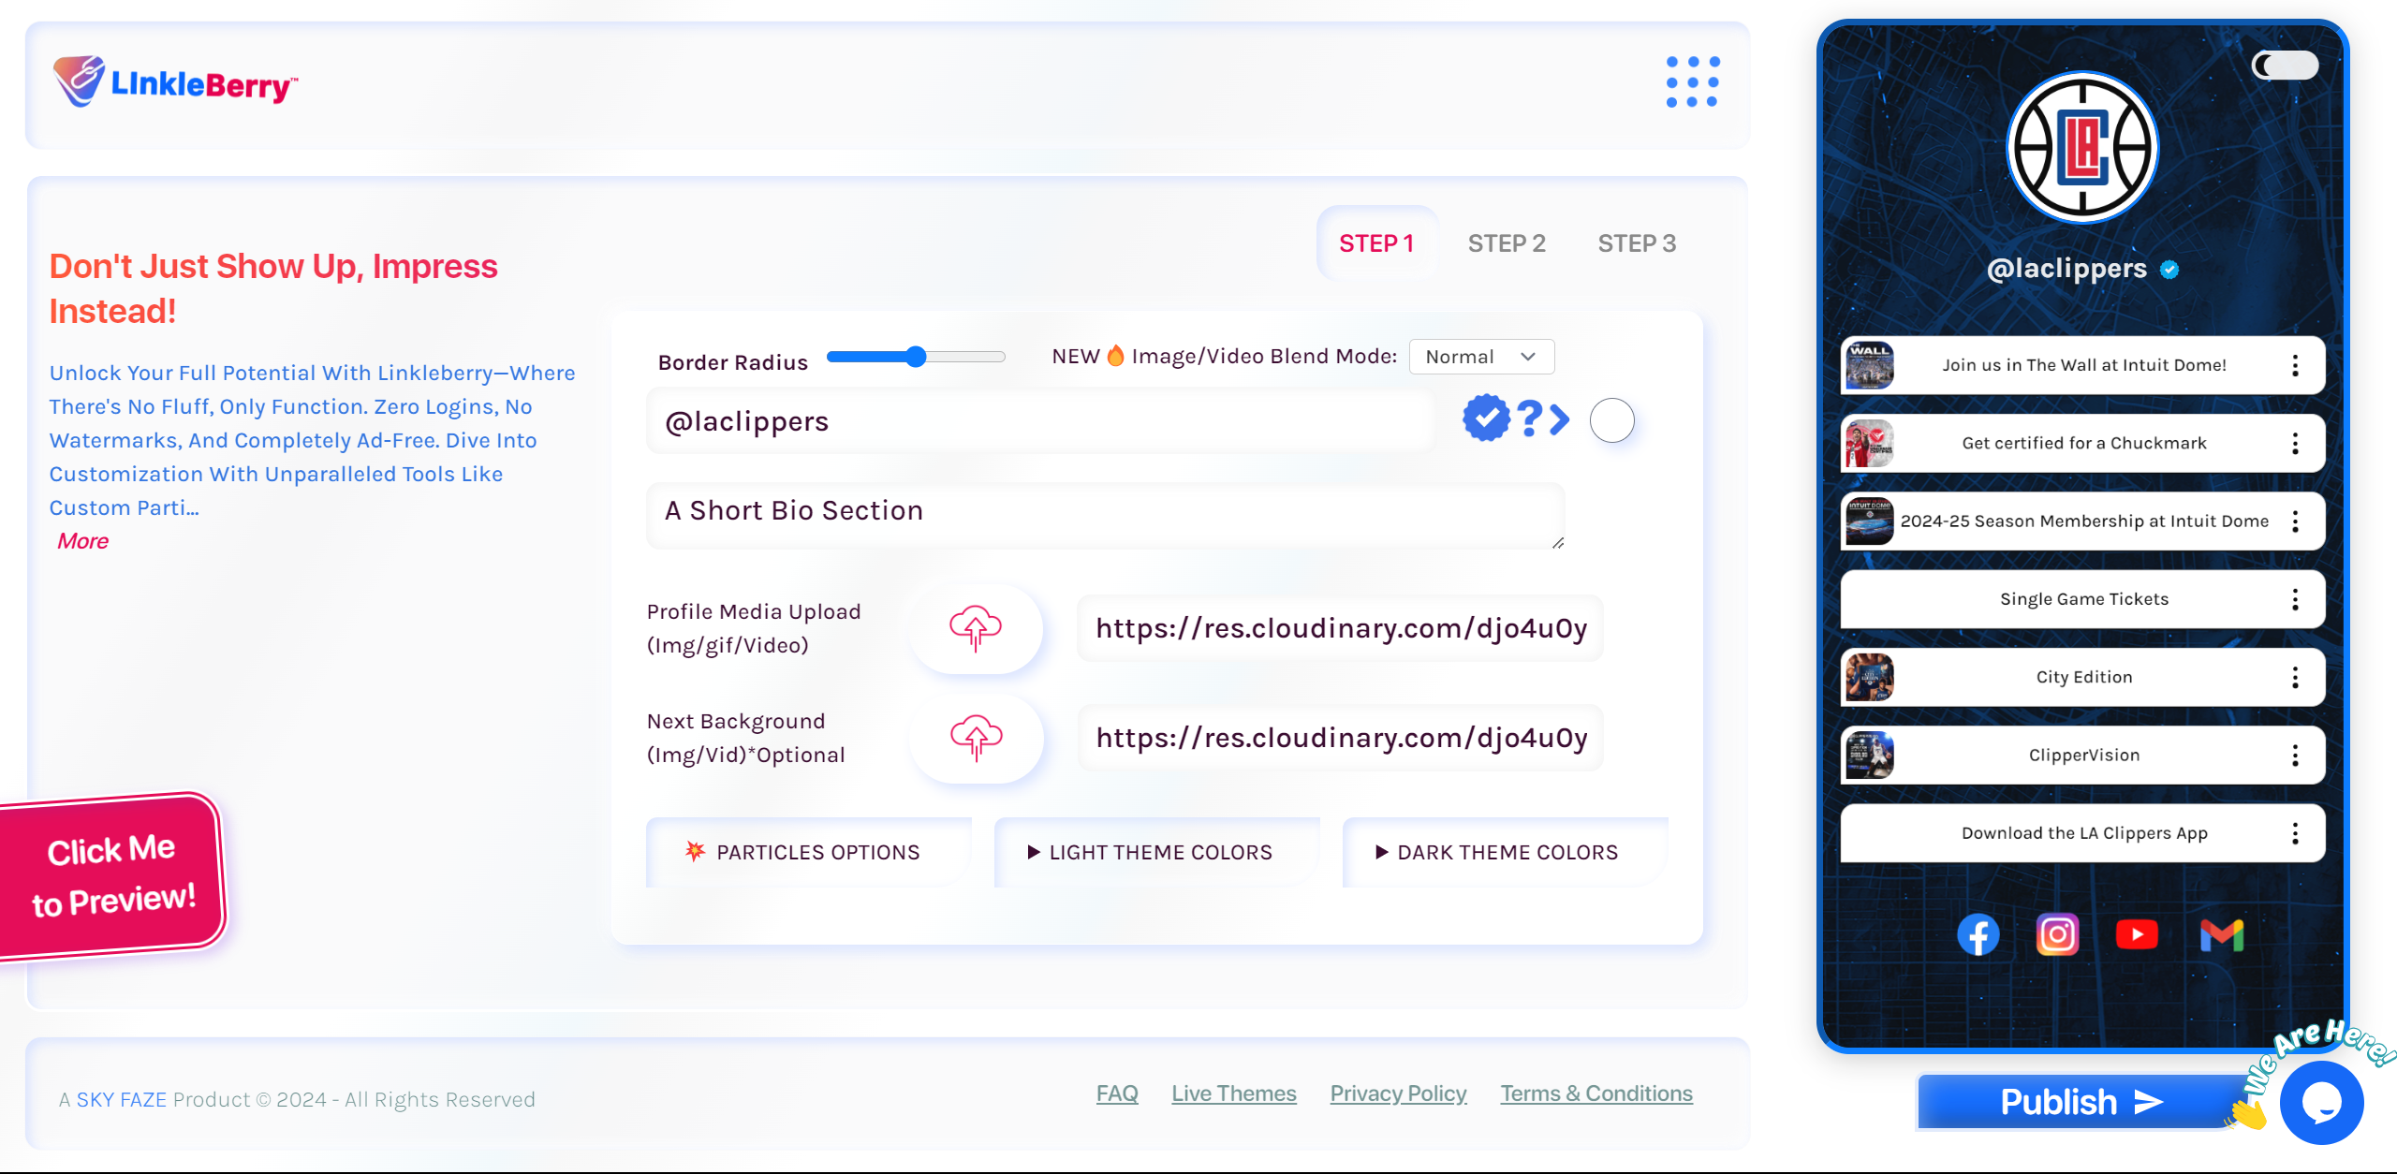Click the @laclippers username input field
Image resolution: width=2397 pixels, height=1174 pixels.
(x=1039, y=421)
